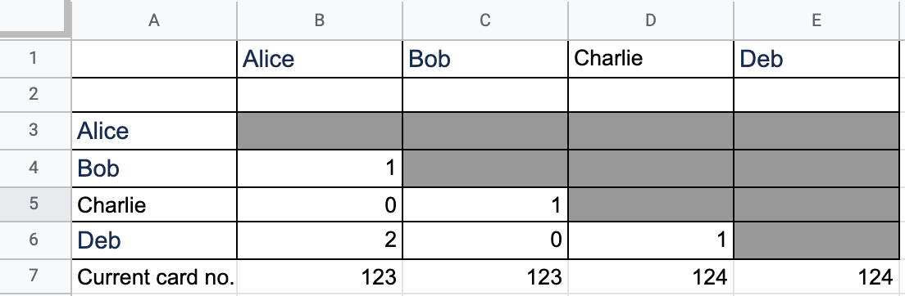Viewport: 905px width, 296px height.
Task: Select the empty cell B2
Action: point(319,95)
